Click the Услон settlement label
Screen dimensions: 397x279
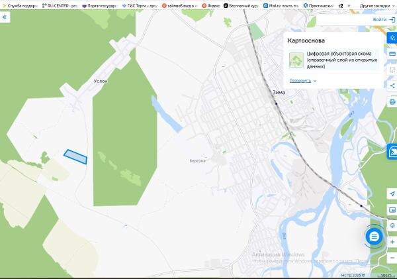pyautogui.click(x=101, y=81)
